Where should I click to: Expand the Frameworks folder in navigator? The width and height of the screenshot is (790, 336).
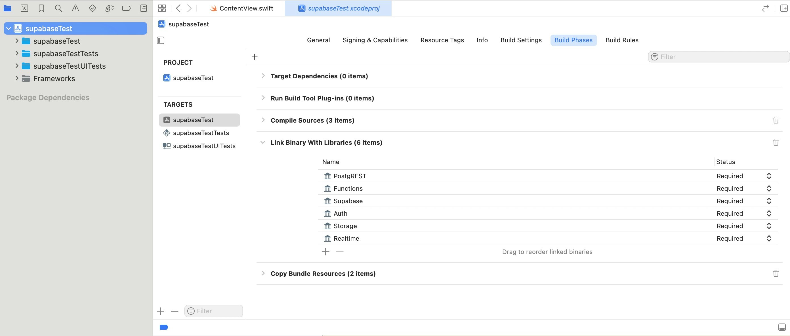pos(17,79)
